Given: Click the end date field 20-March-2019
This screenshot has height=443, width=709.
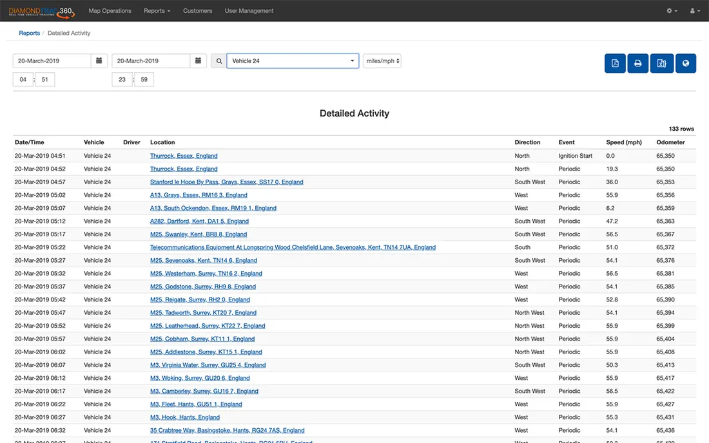Looking at the screenshot, I should 151,61.
